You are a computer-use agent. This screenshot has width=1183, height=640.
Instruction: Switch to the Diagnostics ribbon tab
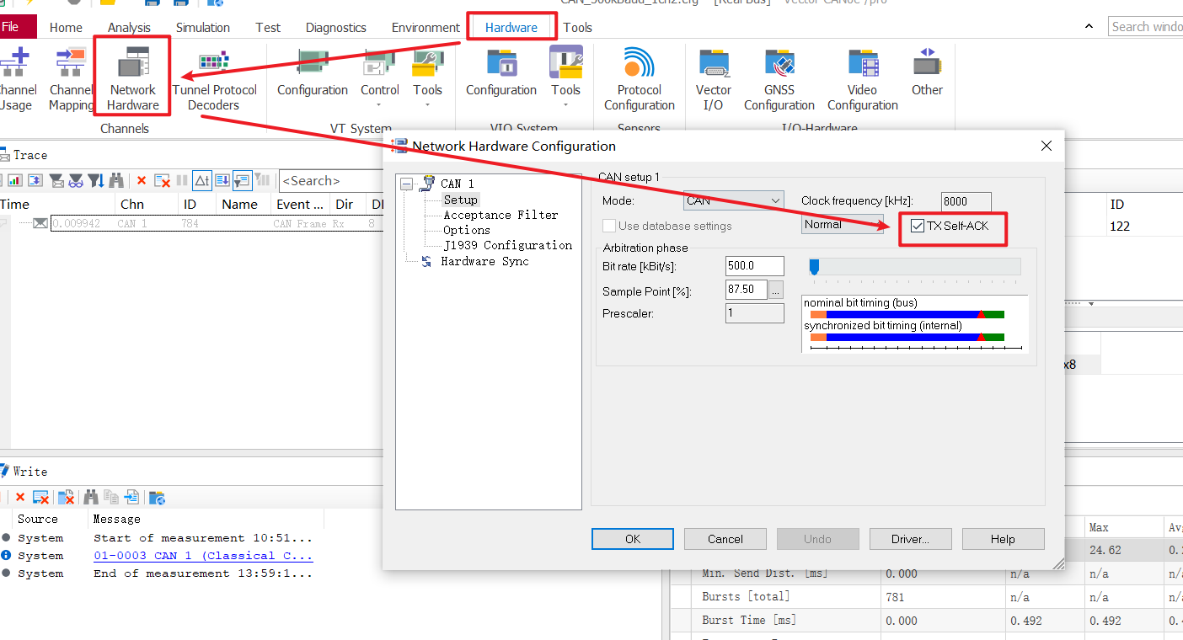(336, 28)
